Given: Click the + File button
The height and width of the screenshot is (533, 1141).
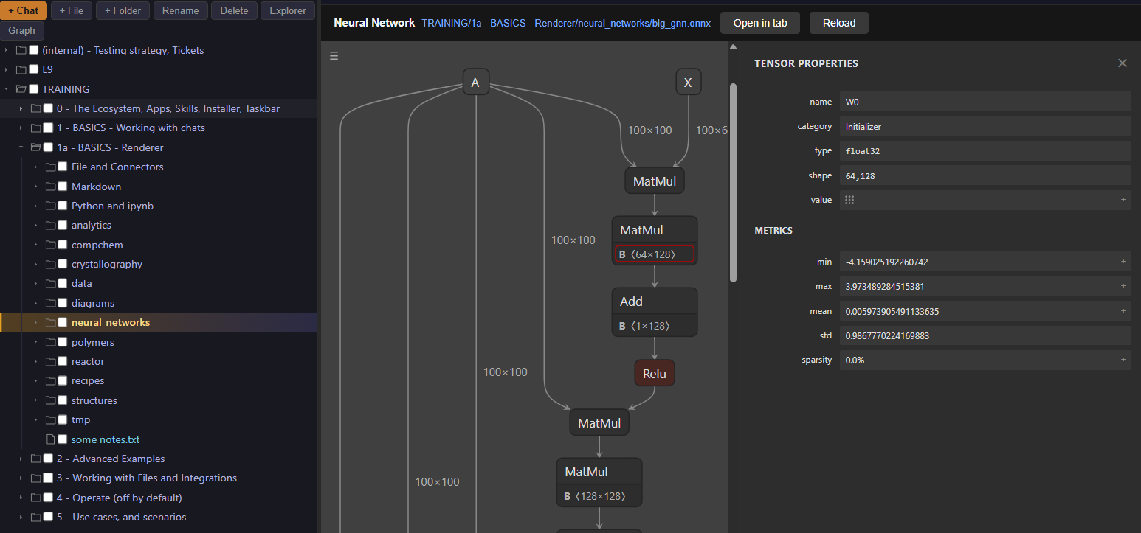Looking at the screenshot, I should (x=72, y=11).
